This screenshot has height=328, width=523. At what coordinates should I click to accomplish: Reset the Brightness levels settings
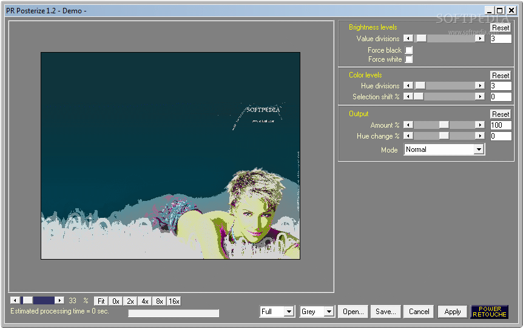coord(501,28)
